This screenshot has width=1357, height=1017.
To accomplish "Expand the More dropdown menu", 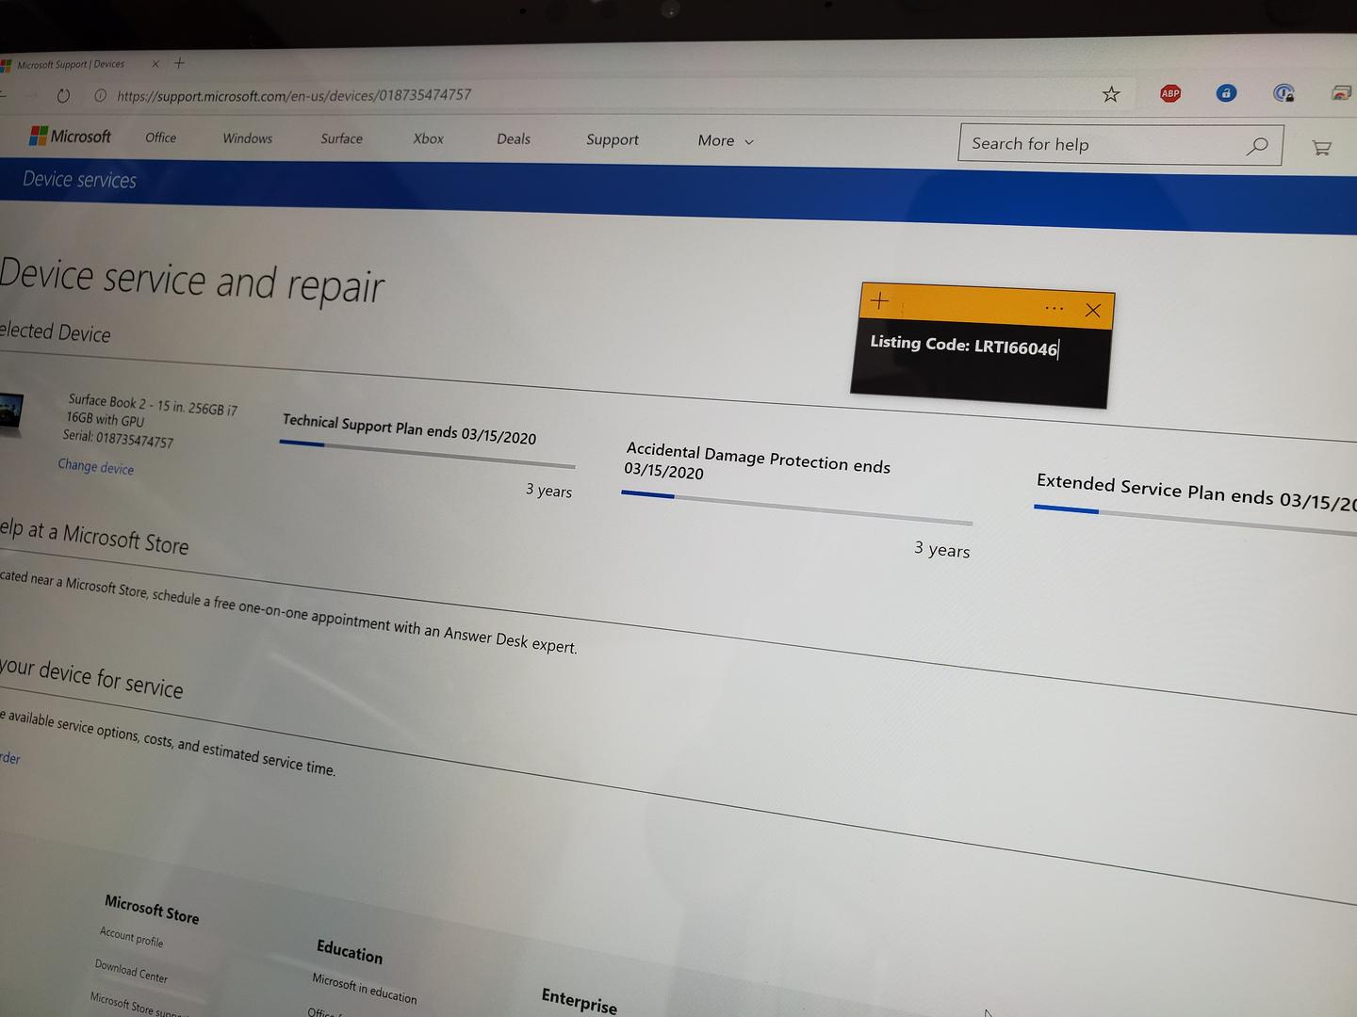I will 726,141.
